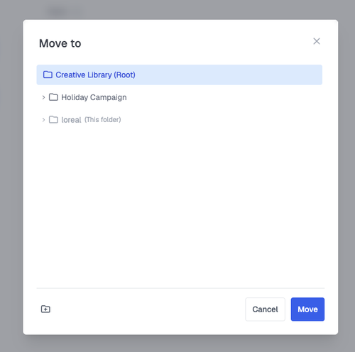
Task: Expand the Holiday Campaign folder chevron
Action: 43,97
